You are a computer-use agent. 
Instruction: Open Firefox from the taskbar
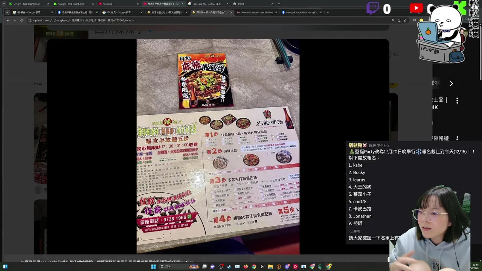[246, 266]
